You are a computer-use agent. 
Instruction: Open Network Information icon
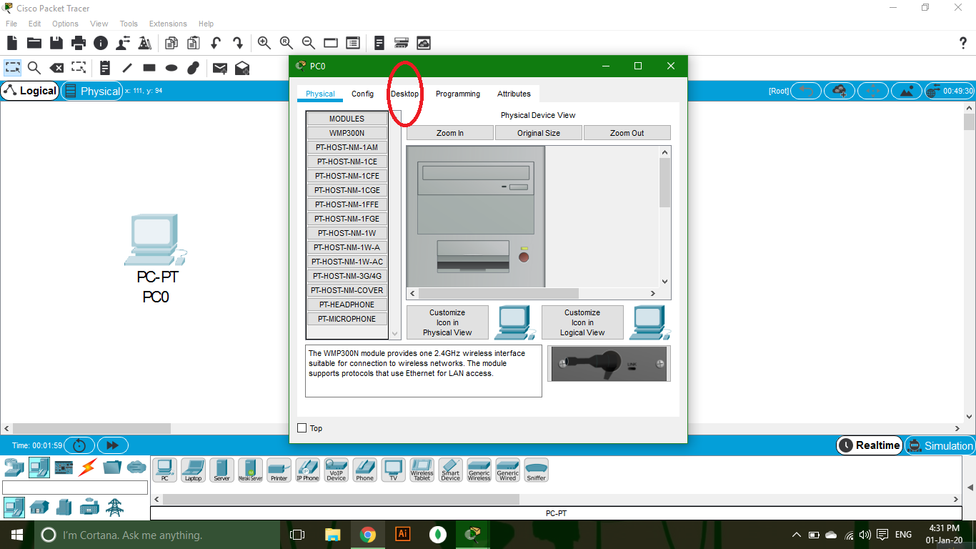101,43
